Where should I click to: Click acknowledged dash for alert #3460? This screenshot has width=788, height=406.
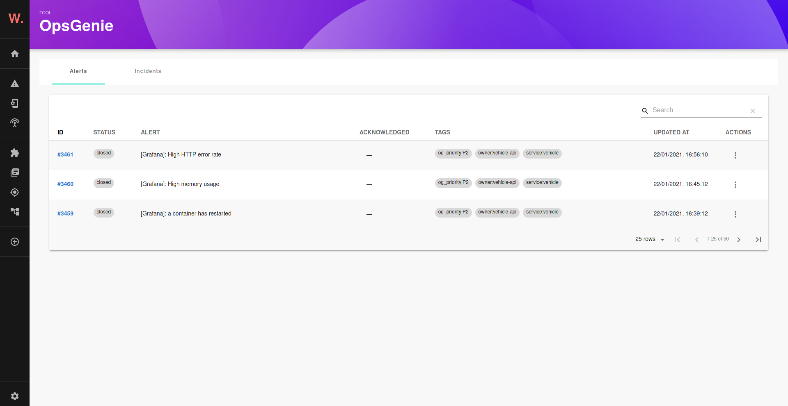coord(369,184)
